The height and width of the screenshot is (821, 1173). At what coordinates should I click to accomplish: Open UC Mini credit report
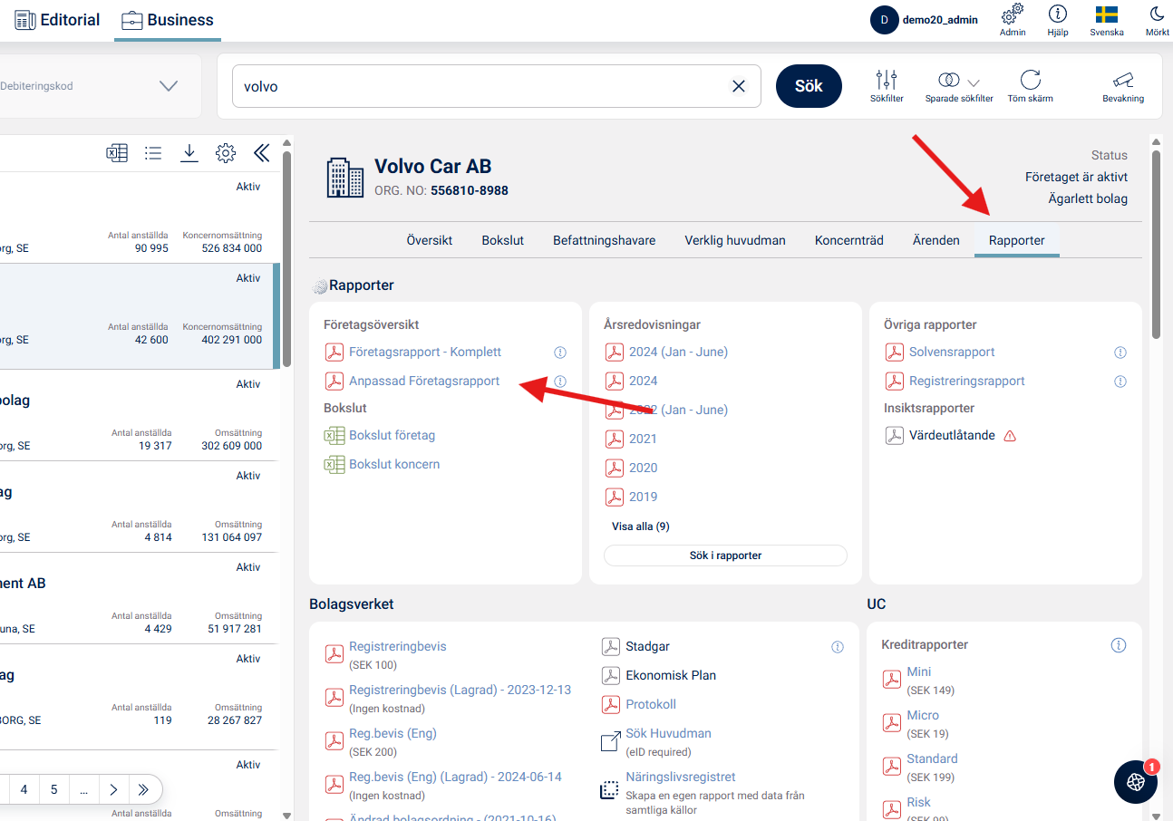(918, 671)
